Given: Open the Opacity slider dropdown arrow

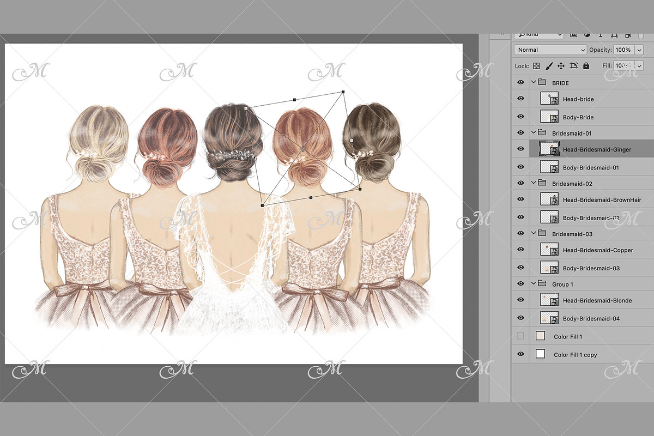Looking at the screenshot, I should click(638, 50).
